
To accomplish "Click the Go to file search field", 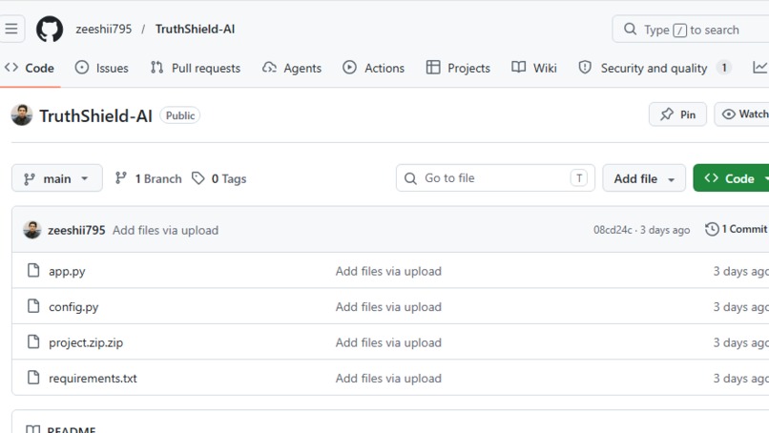I will 495,178.
